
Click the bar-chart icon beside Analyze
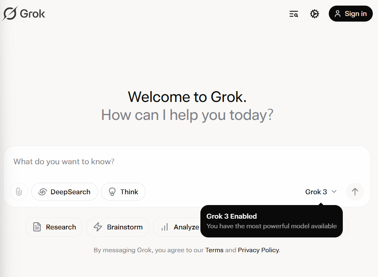point(165,227)
